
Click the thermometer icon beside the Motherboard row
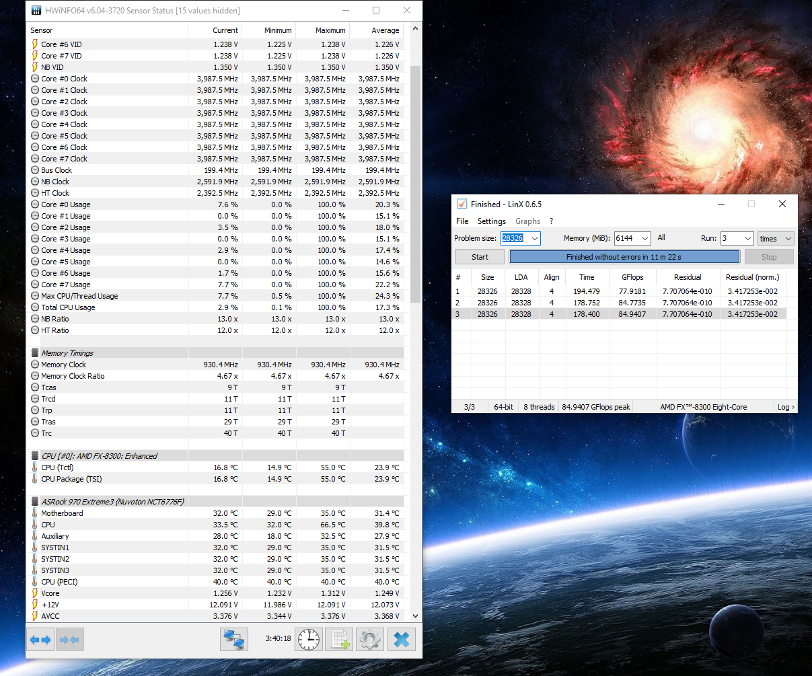(x=35, y=513)
